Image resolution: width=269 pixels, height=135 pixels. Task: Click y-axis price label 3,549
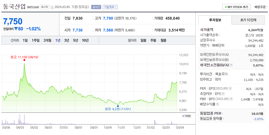(x=183, y=110)
